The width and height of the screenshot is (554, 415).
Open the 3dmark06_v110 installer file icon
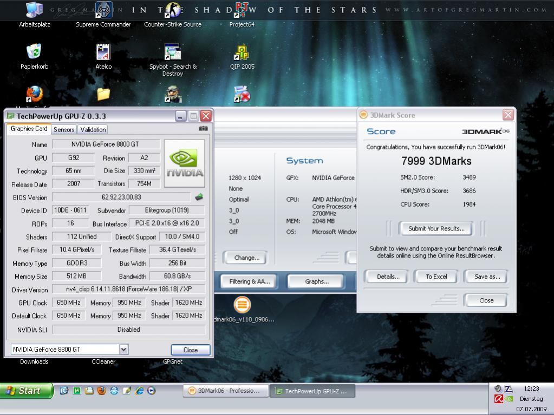[243, 304]
